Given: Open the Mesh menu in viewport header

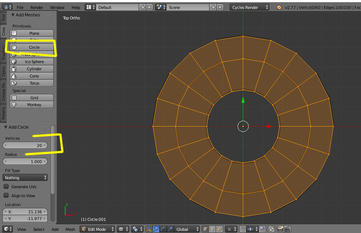Looking at the screenshot, I should click(x=70, y=229).
